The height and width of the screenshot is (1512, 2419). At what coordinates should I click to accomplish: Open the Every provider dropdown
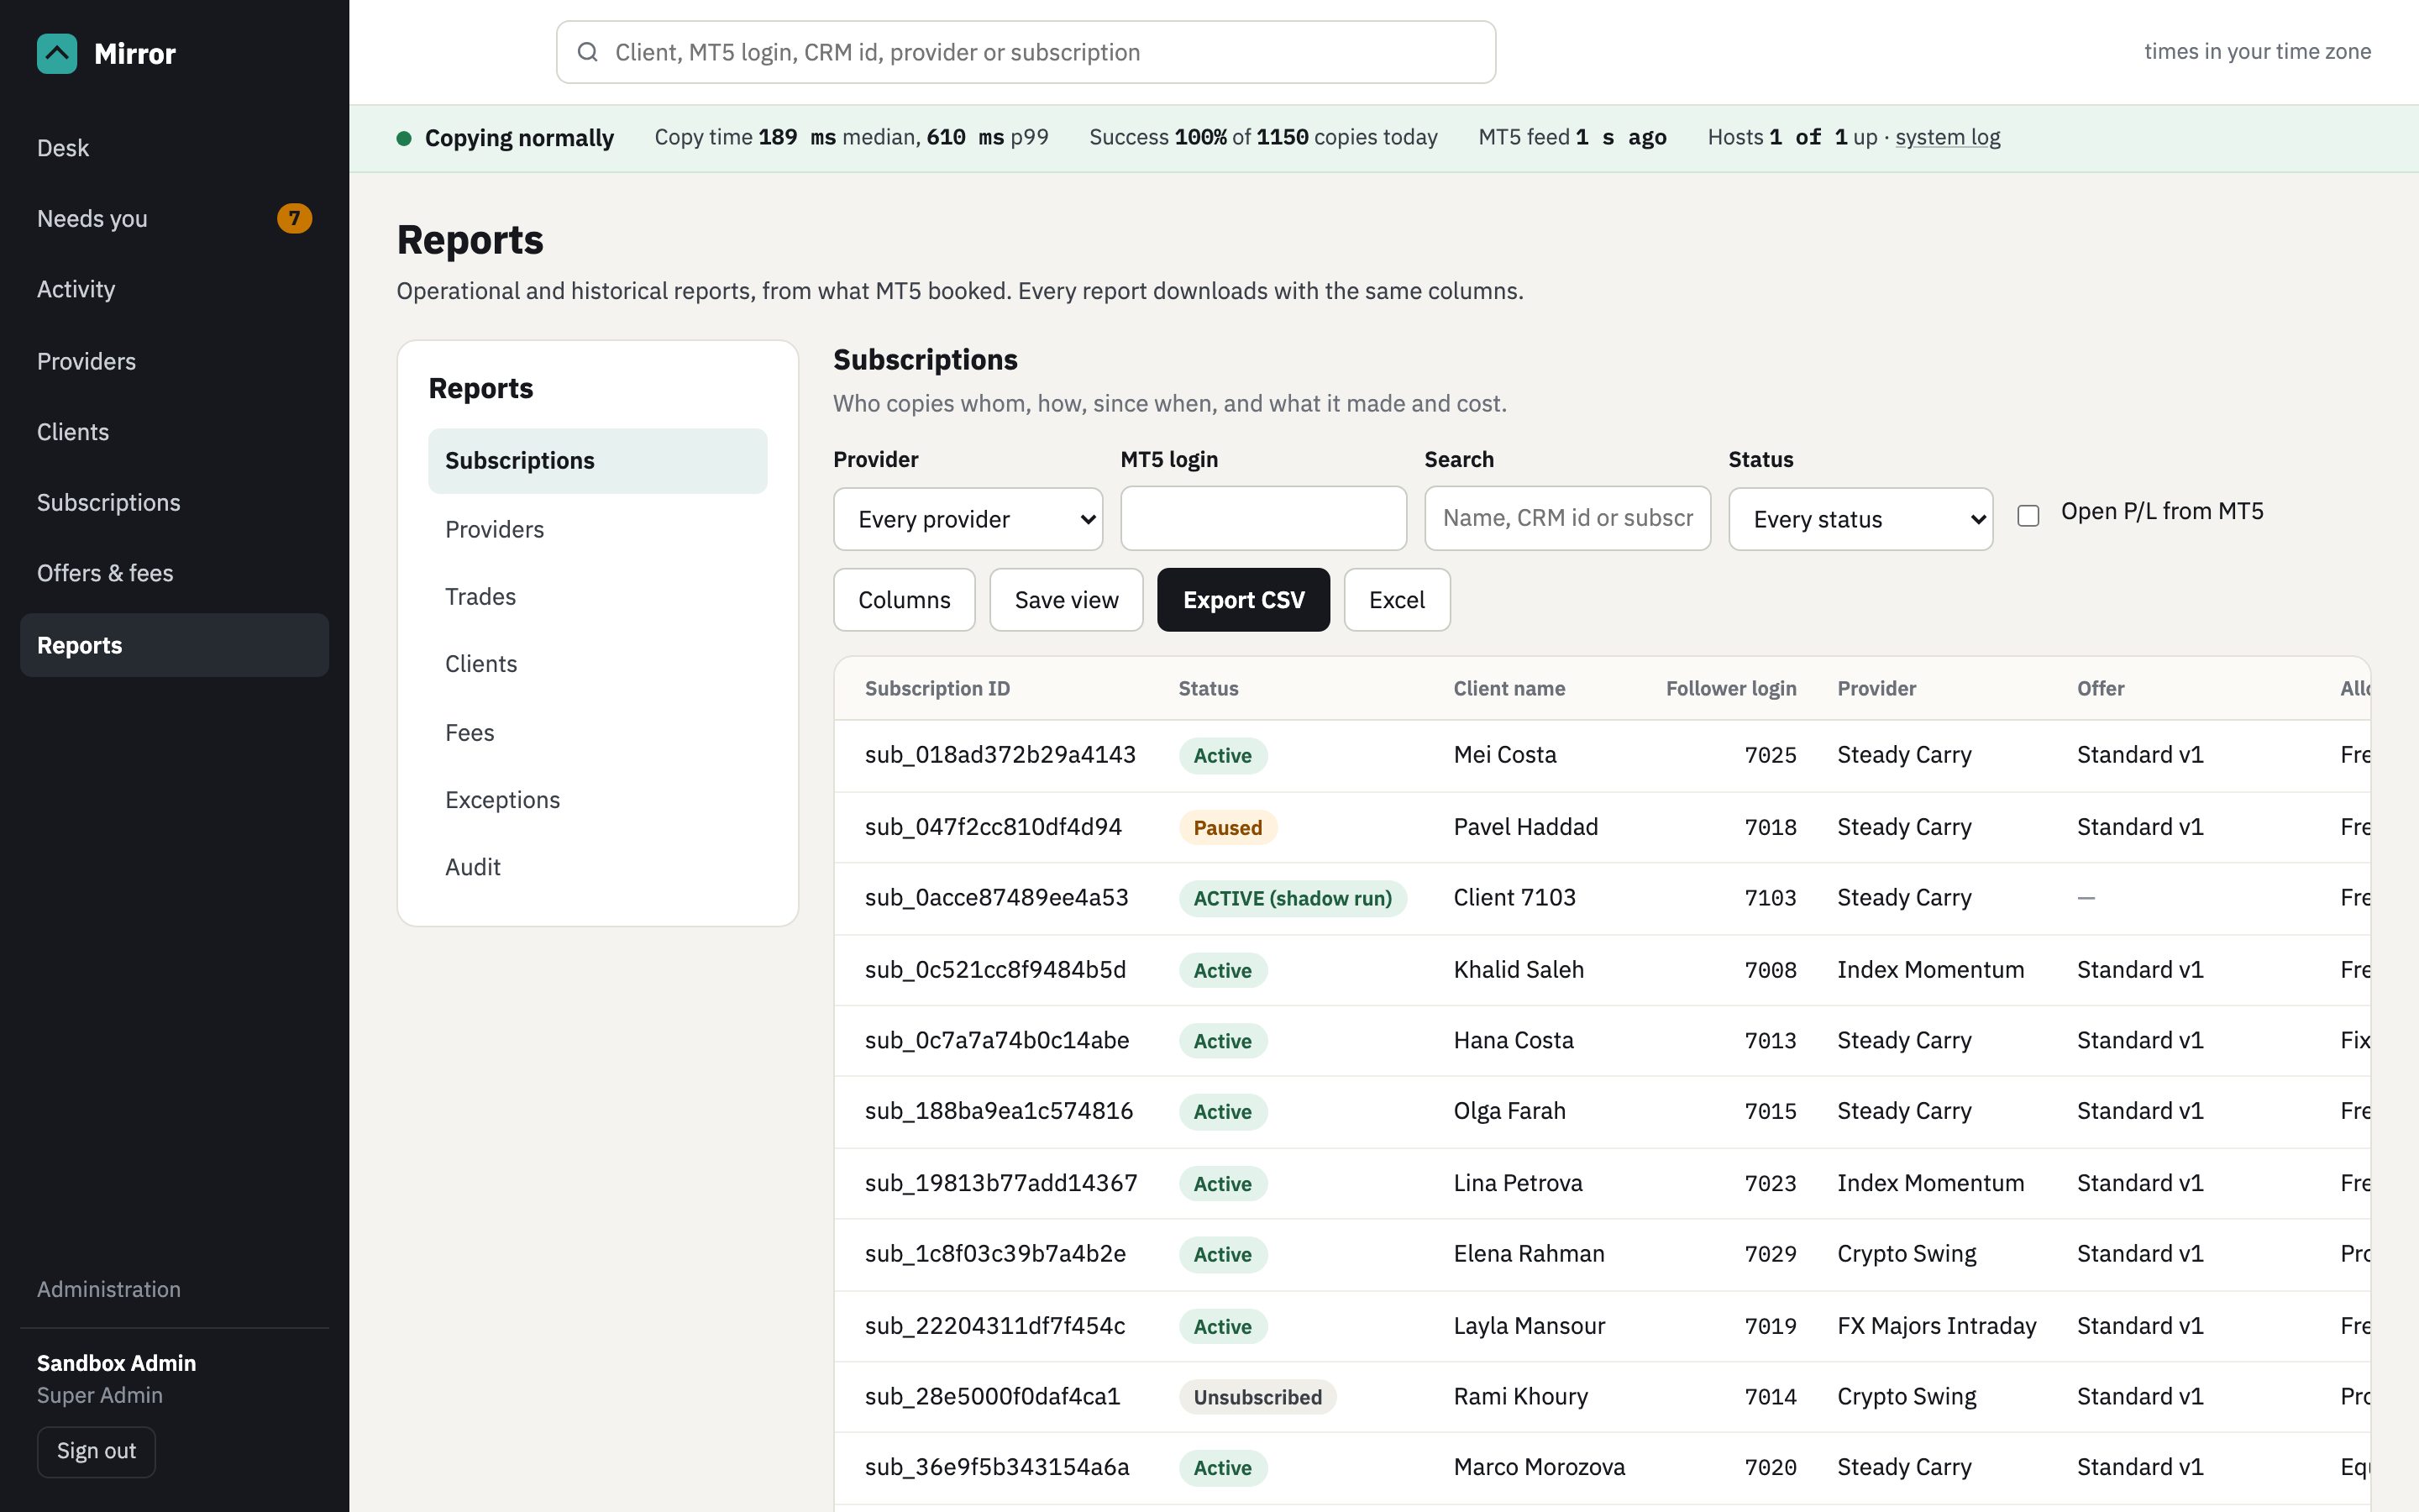[968, 519]
